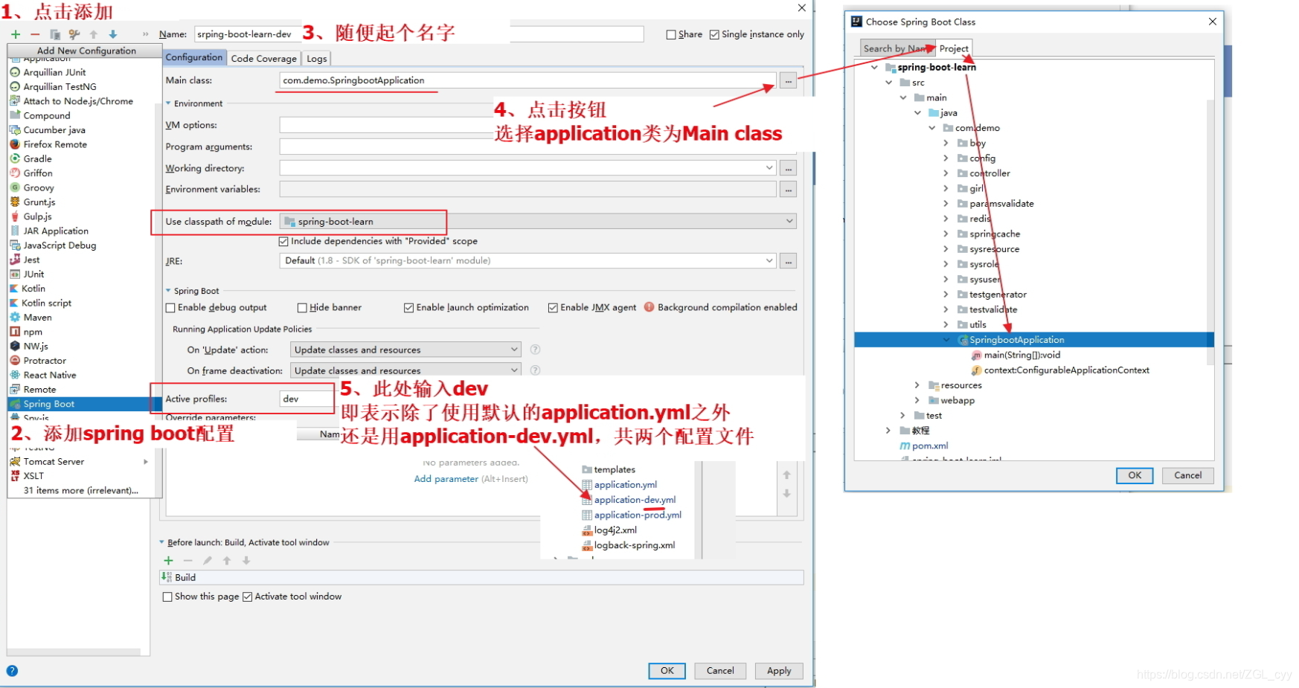Collapse the Spring Boot section

[168, 291]
